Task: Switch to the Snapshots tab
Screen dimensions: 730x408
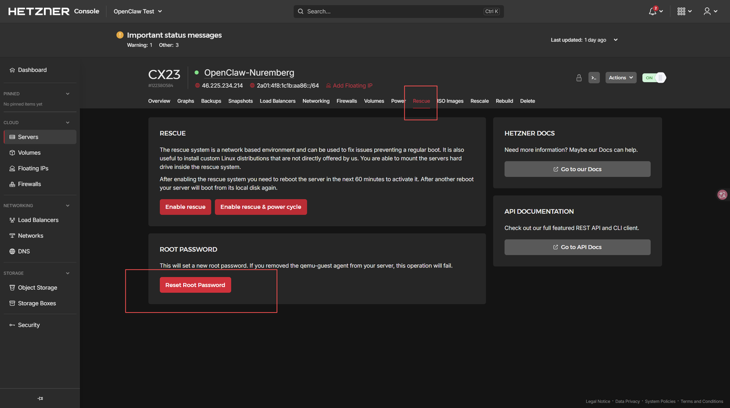Action: (x=241, y=101)
